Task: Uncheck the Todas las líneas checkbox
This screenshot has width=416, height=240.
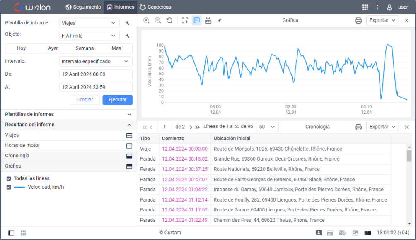Action: (x=9, y=179)
